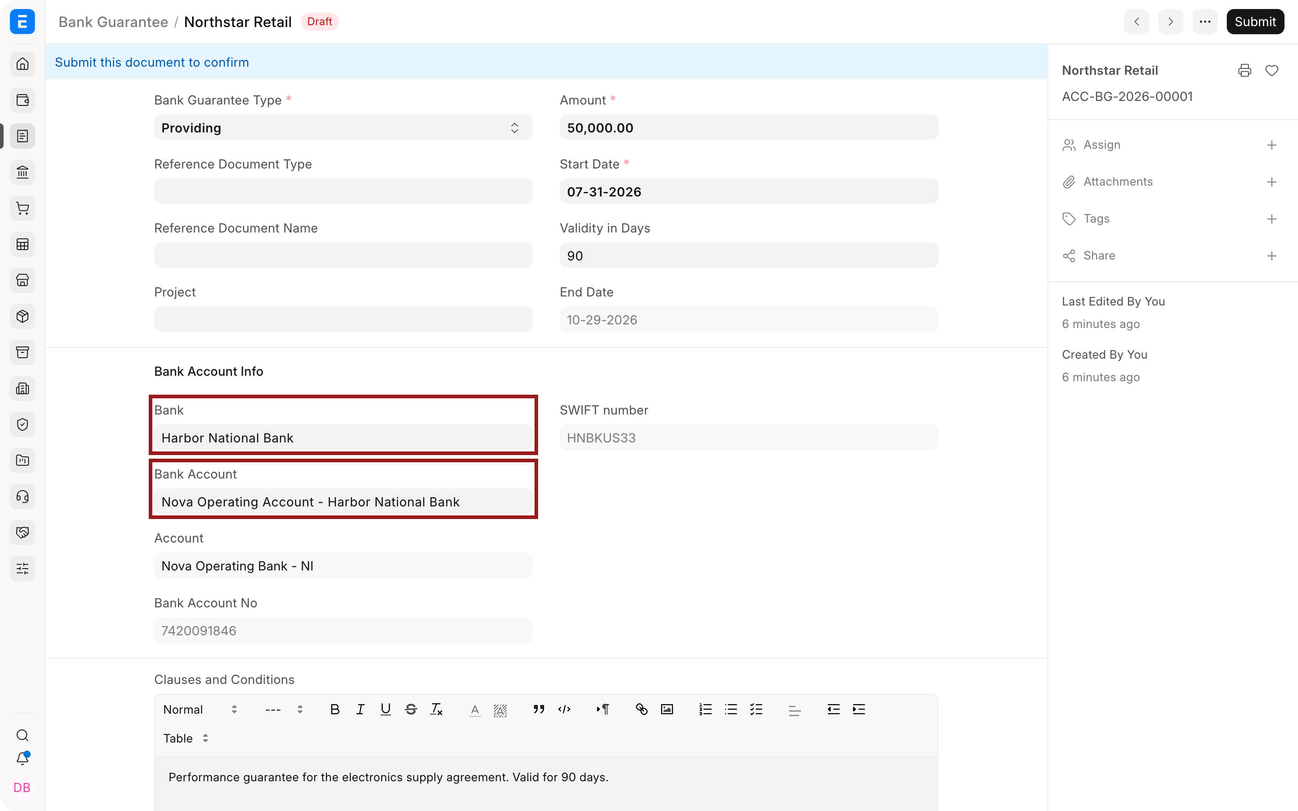The image size is (1298, 811).
Task: Open the Bank Guarantee Type dropdown
Action: pyautogui.click(x=343, y=128)
